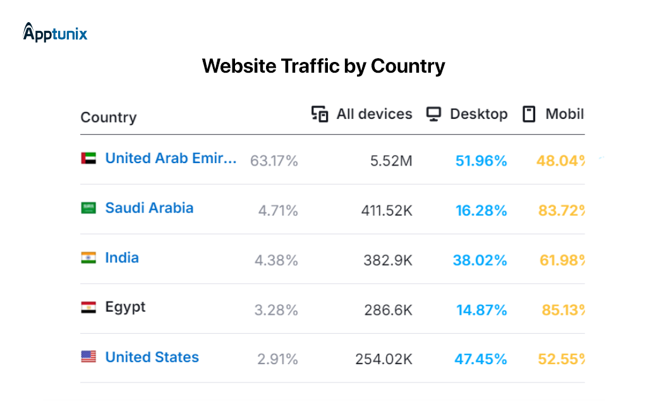The width and height of the screenshot is (647, 409).
Task: Click UAE desktop share 51.96%
Action: pos(481,161)
